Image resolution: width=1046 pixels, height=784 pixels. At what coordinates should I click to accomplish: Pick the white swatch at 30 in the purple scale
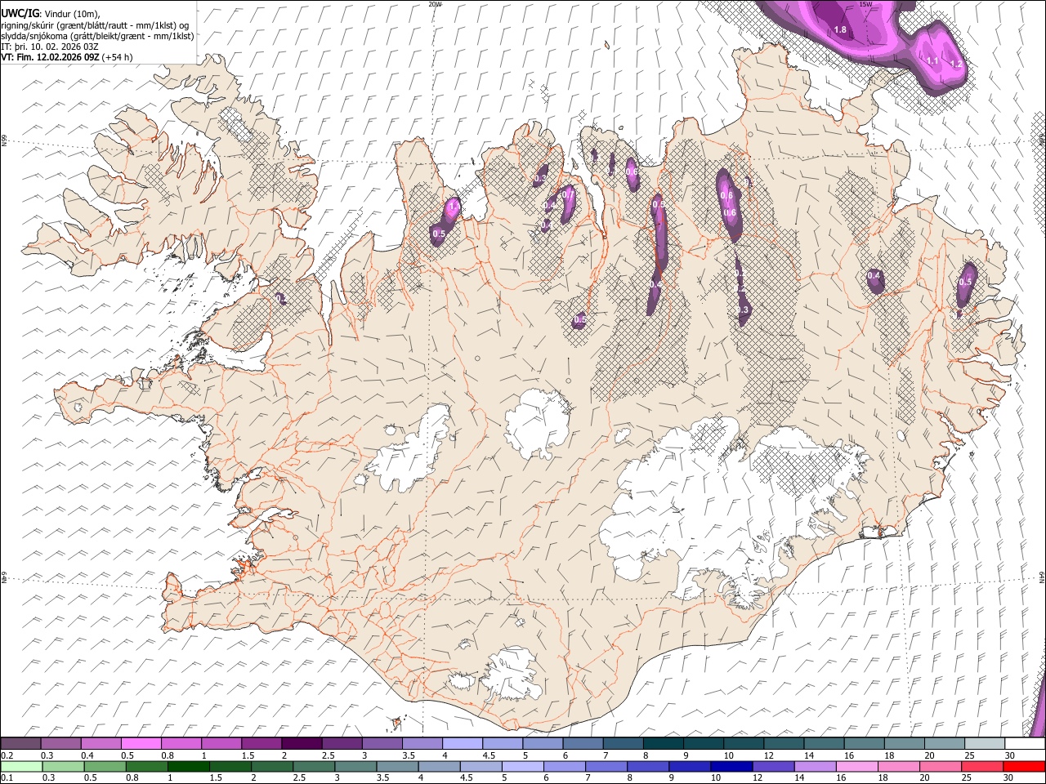click(x=1026, y=743)
